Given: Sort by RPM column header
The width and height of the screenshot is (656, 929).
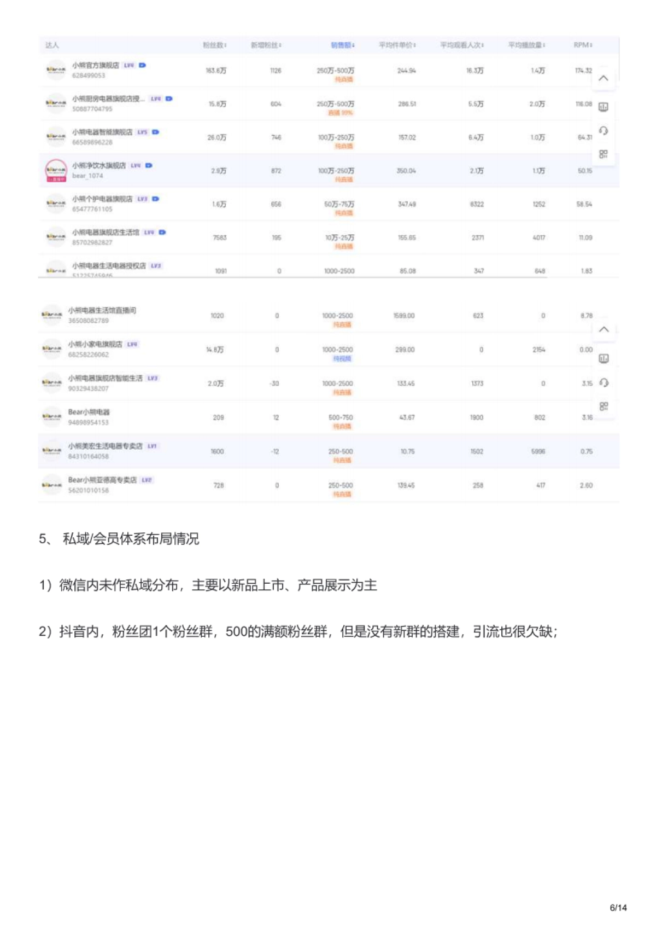Looking at the screenshot, I should tap(582, 45).
